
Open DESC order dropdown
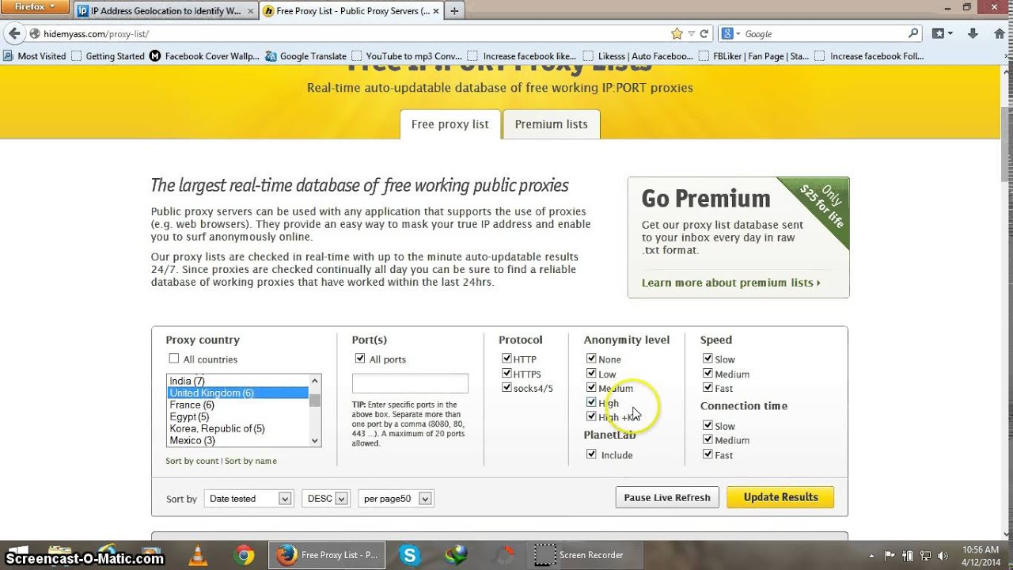(325, 499)
